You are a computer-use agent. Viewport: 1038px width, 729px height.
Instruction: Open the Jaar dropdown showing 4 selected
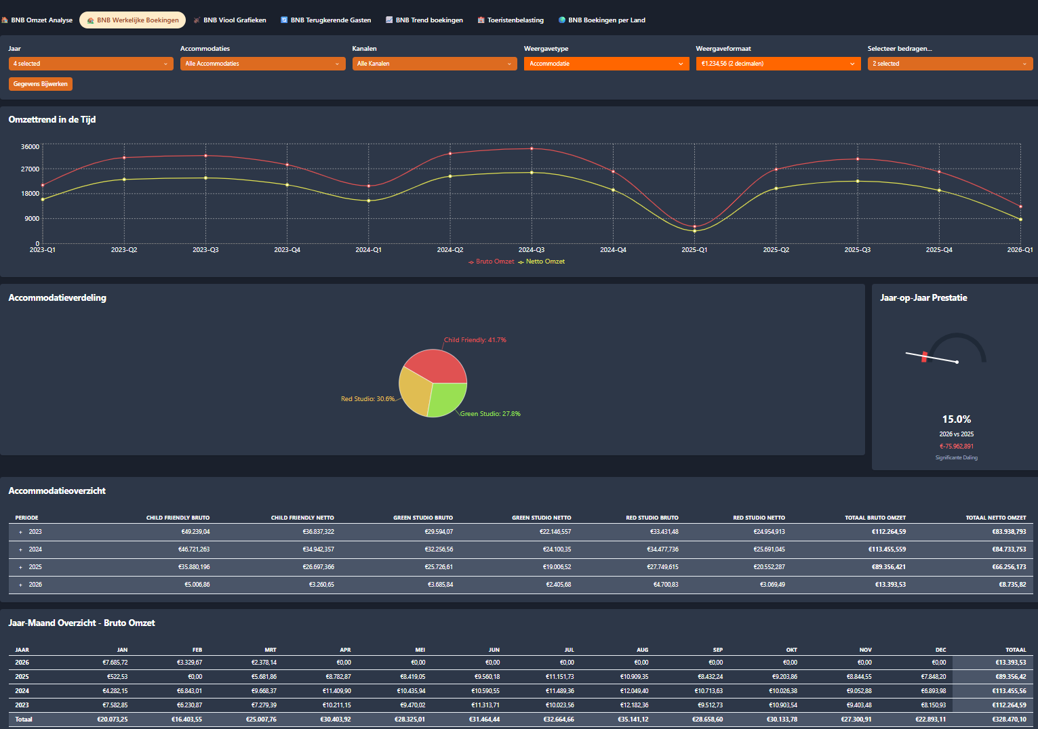coord(91,64)
